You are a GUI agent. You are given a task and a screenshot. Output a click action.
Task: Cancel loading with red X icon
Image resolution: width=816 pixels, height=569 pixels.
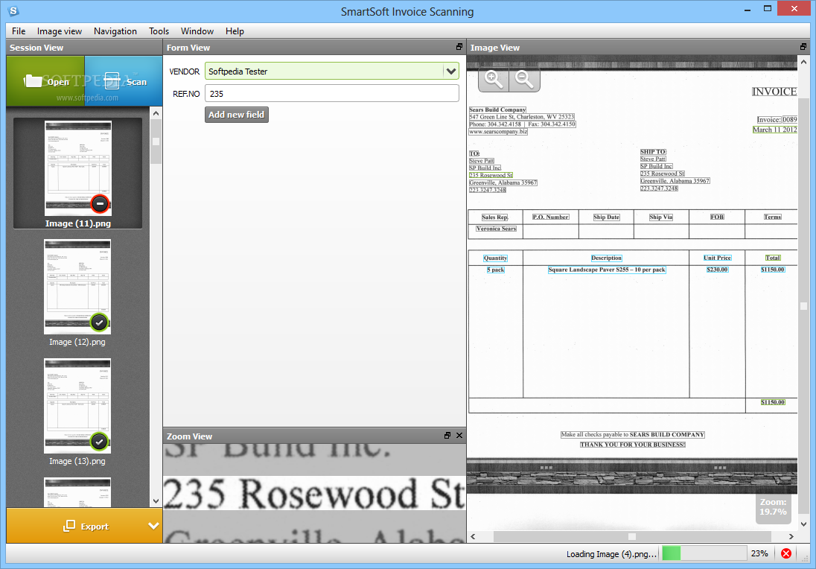pyautogui.click(x=786, y=553)
